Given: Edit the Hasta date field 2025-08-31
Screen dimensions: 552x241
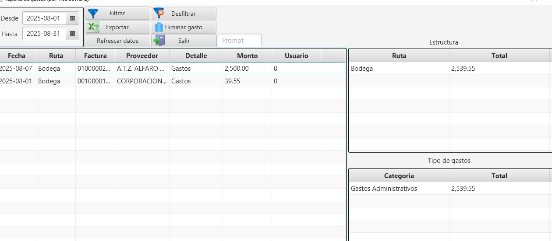Looking at the screenshot, I should coord(44,34).
